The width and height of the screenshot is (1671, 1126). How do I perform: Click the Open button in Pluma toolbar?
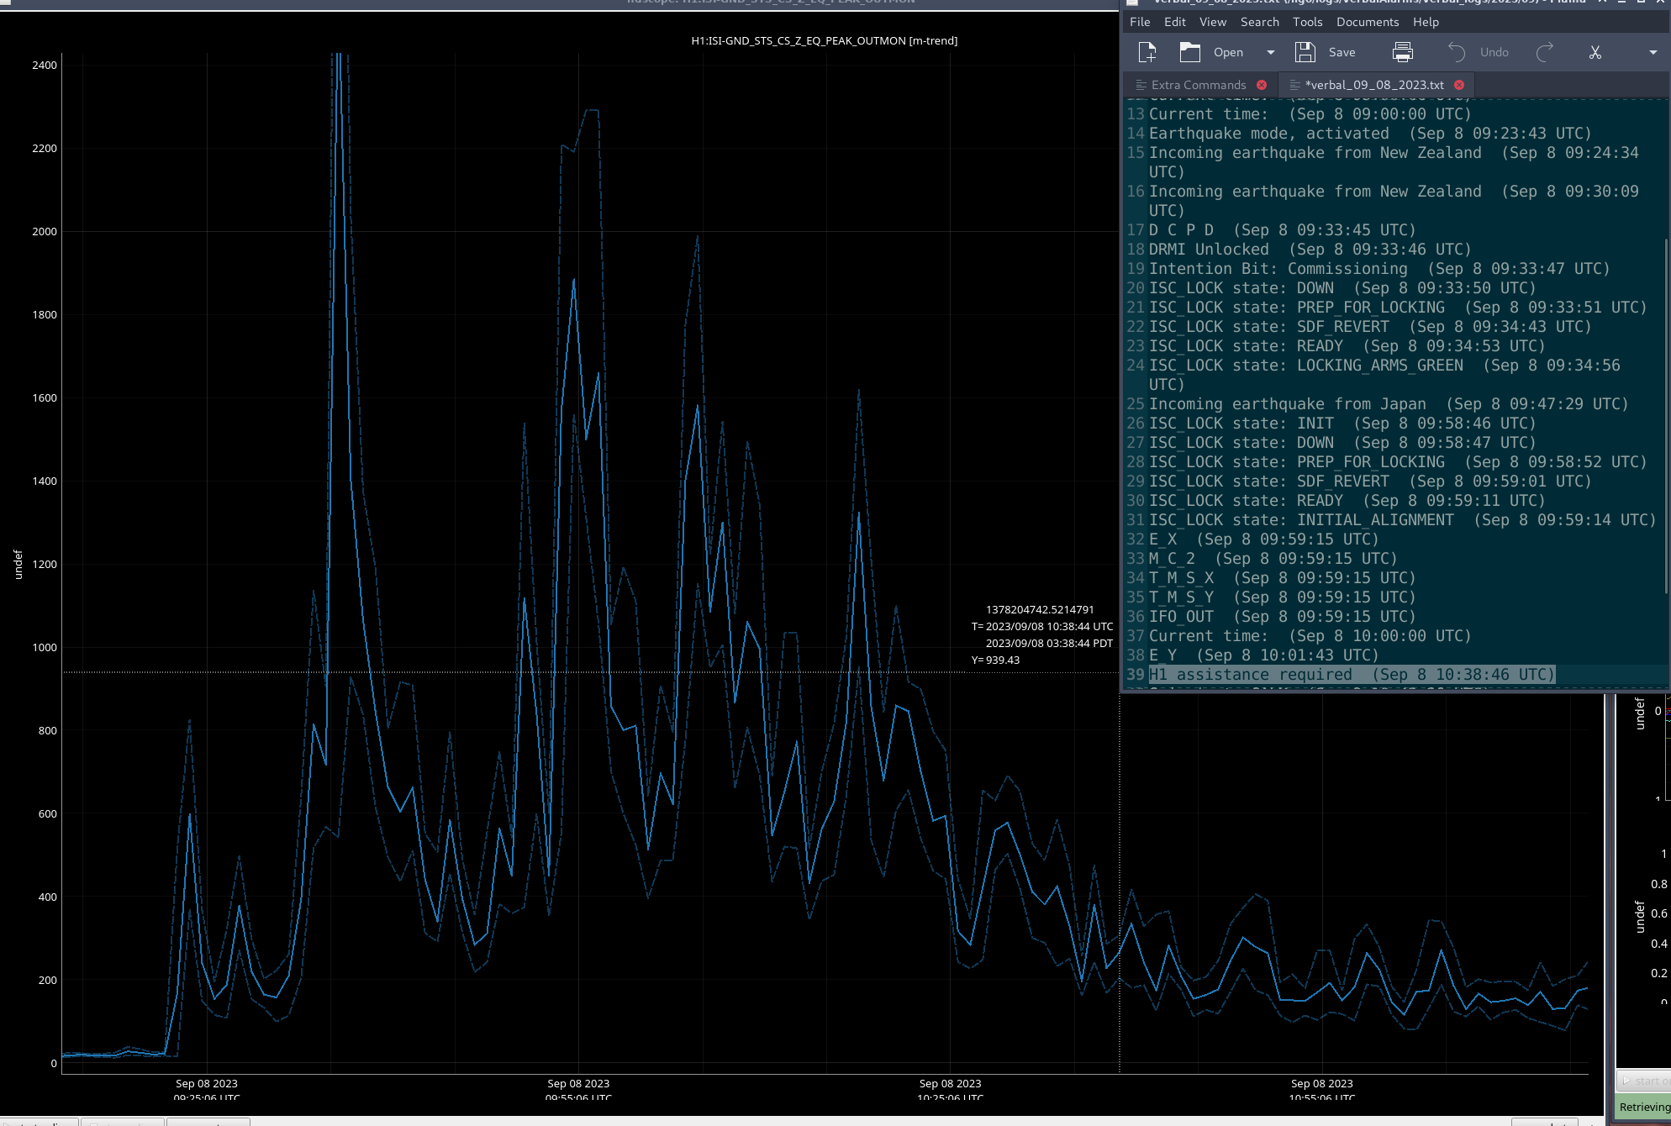[1211, 52]
